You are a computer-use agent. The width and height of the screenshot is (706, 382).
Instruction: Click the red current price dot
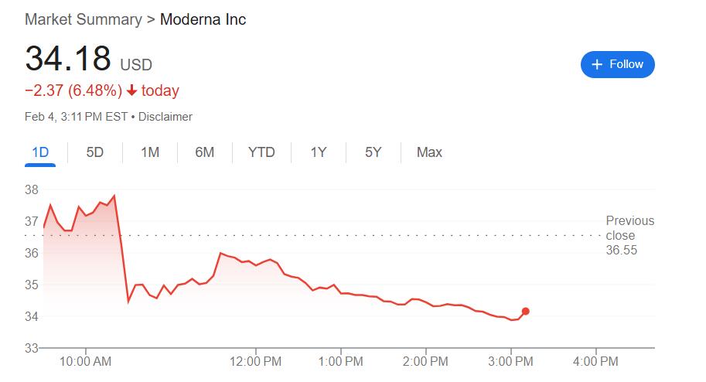pos(526,312)
